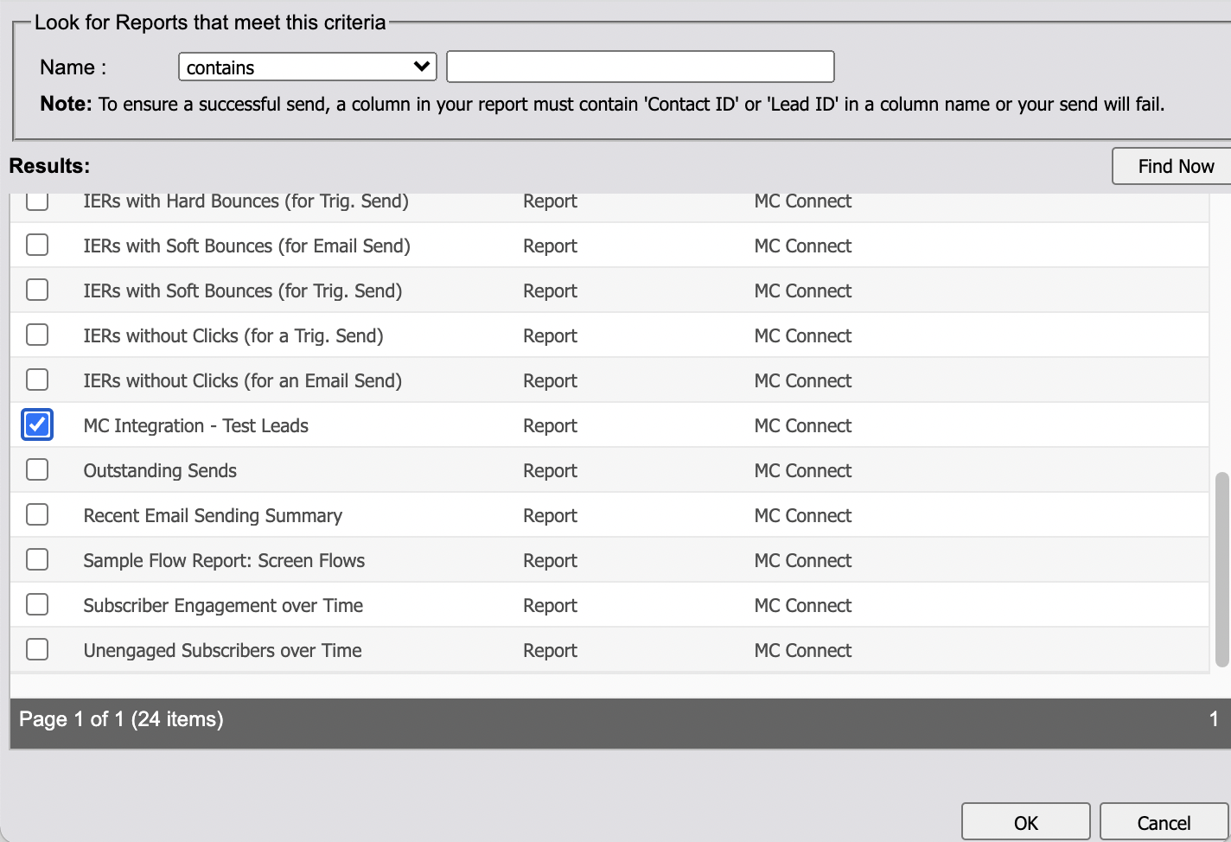Click the 'Recent Email Sending Summary' row text
The height and width of the screenshot is (842, 1231).
coord(213,515)
